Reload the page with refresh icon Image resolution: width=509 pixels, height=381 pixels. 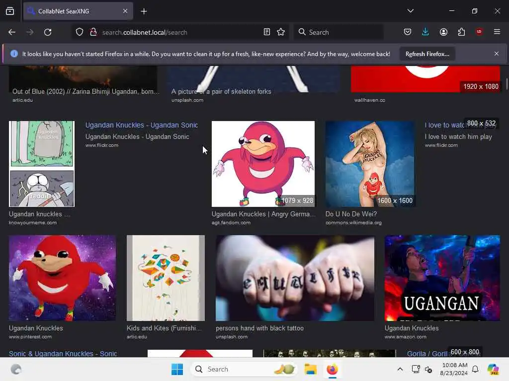pos(48,32)
